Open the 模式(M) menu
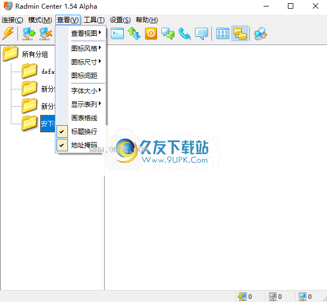The width and height of the screenshot is (327, 302). click(x=40, y=20)
